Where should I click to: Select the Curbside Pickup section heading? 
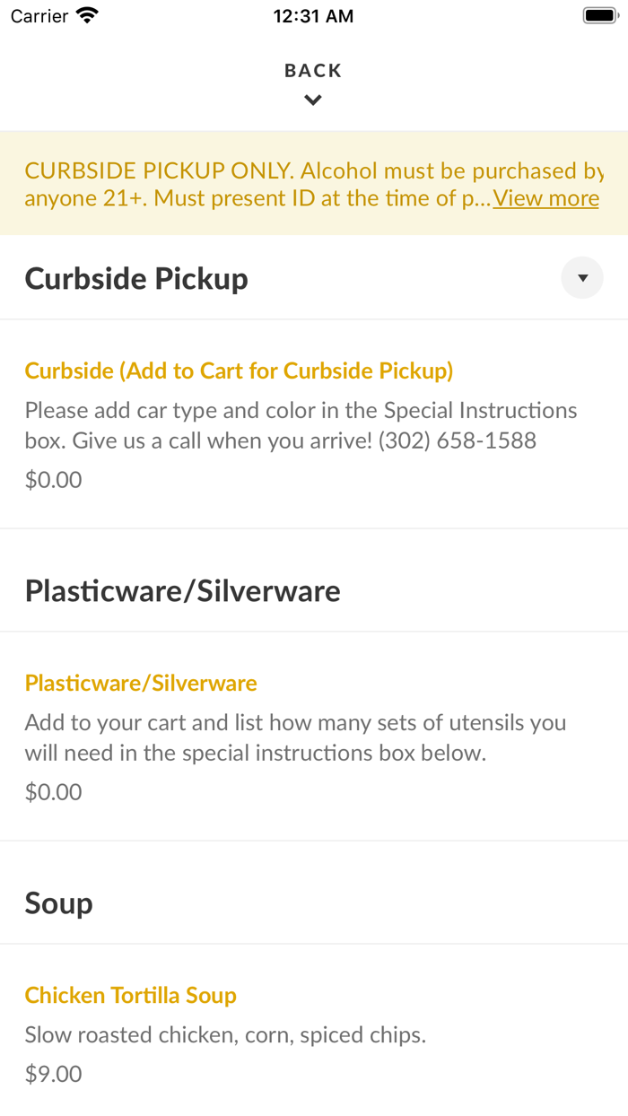click(x=136, y=278)
